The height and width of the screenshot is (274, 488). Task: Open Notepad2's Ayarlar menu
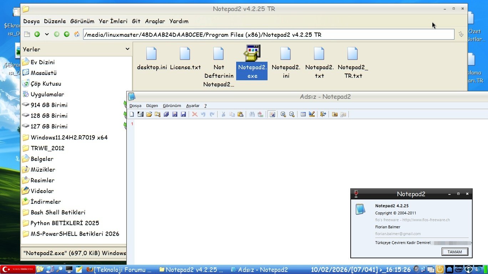point(193,106)
